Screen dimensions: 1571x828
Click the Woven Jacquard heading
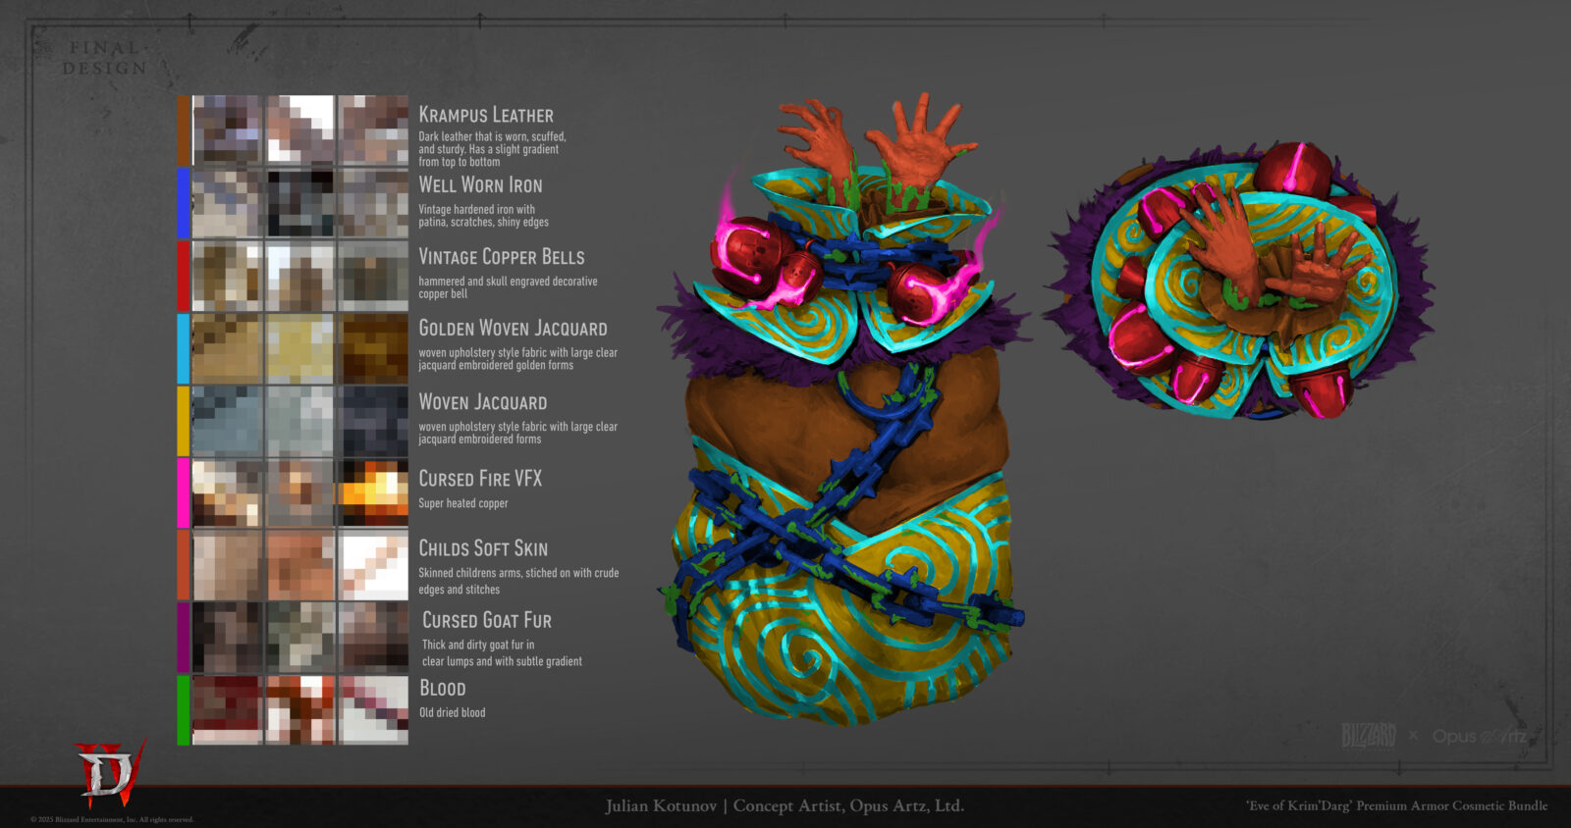482,402
